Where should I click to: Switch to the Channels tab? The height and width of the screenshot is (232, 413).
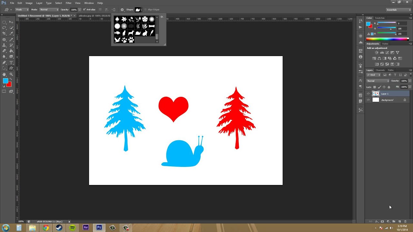click(x=380, y=70)
